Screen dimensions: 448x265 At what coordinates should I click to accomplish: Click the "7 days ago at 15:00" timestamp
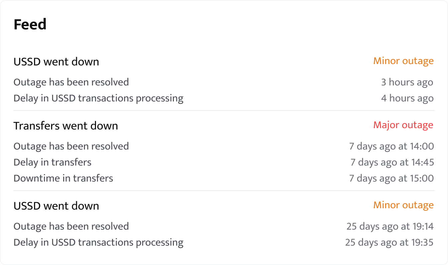(x=391, y=179)
